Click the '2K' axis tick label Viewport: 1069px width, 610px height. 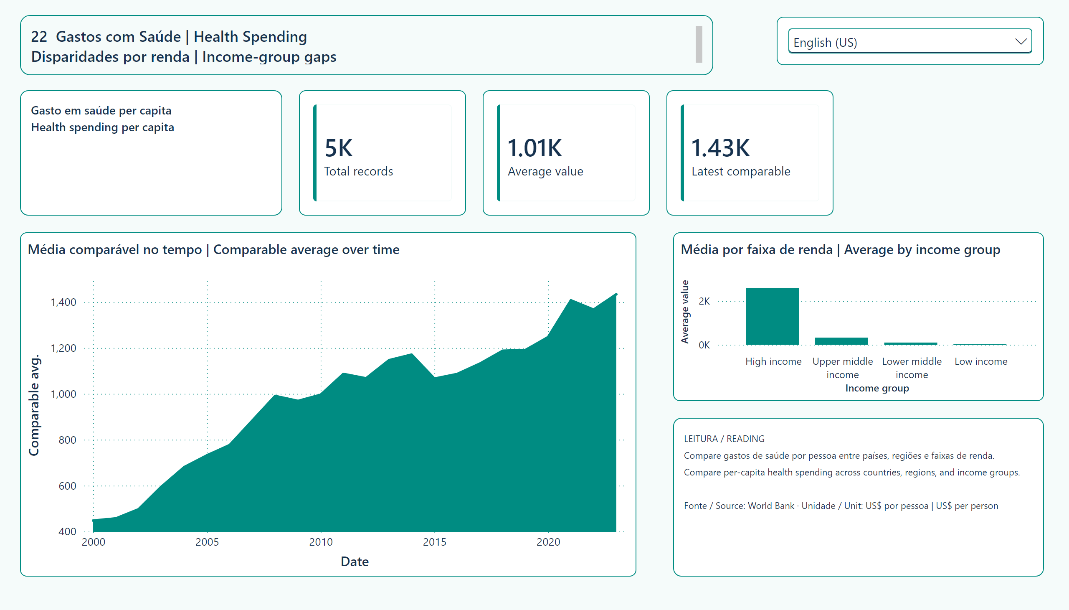704,301
